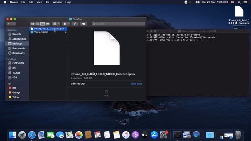Open the View menu
Screen dimensions: 251x141
pos(39,2)
